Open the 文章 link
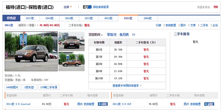222x110 pixels. (193, 25)
